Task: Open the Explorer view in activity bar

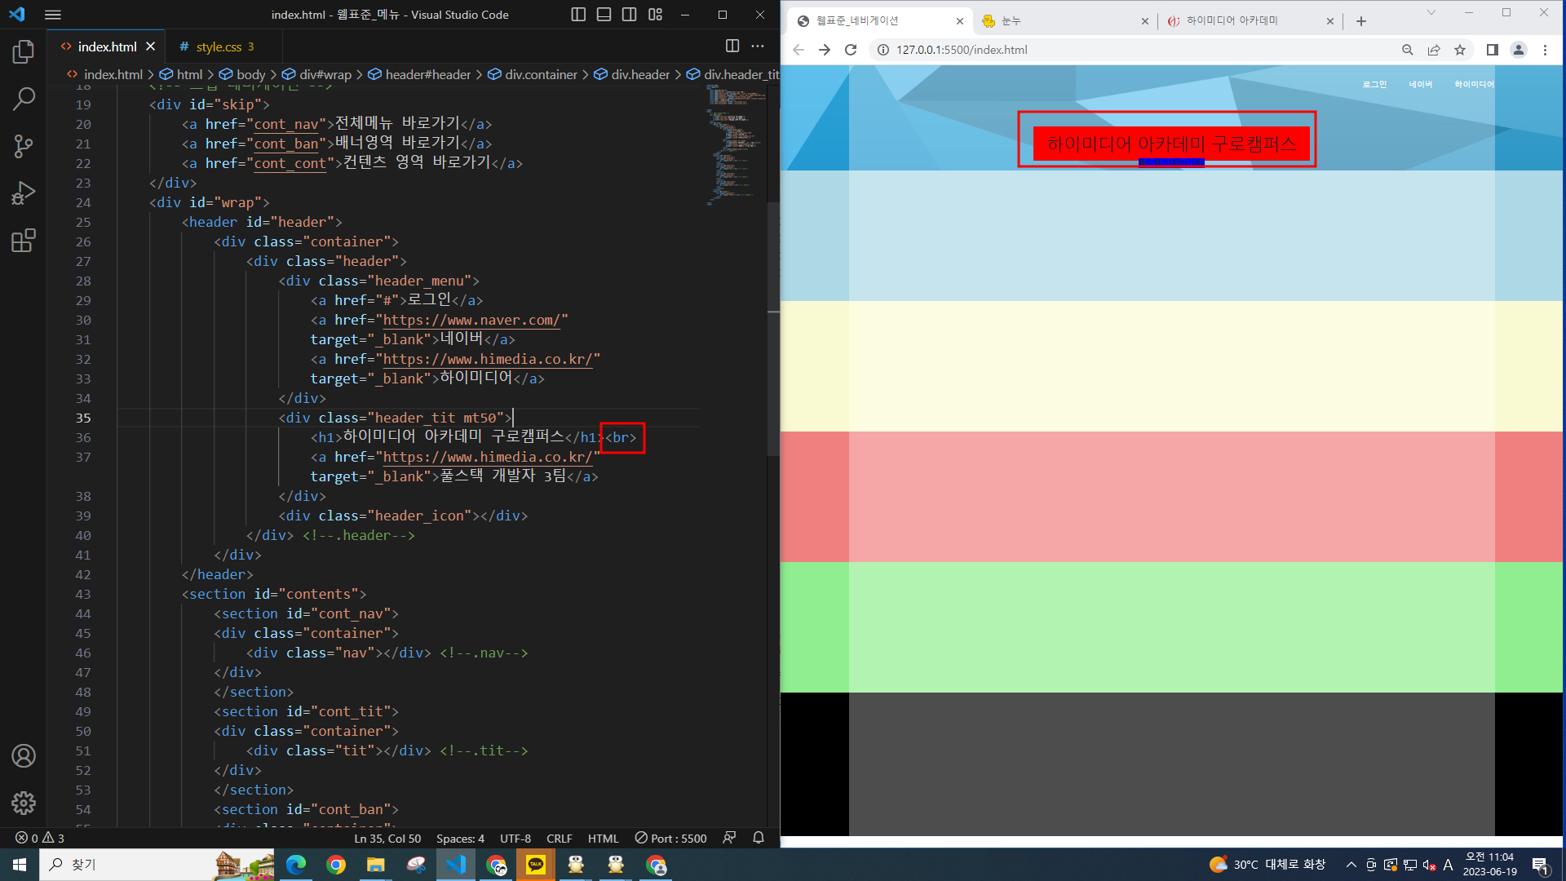Action: (24, 52)
